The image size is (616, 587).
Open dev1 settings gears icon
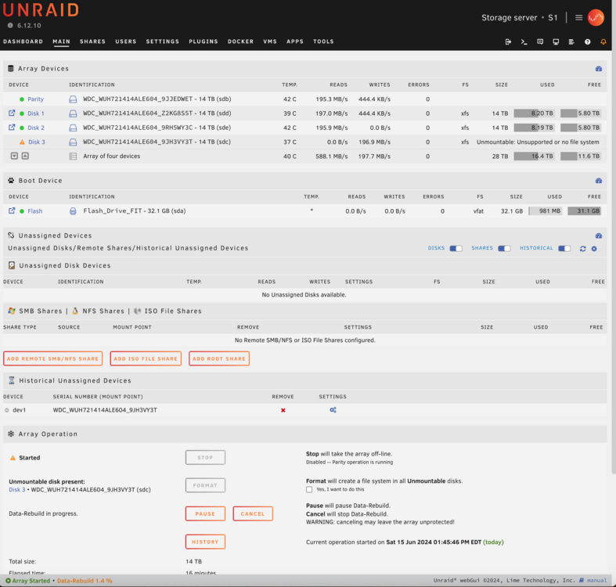click(x=333, y=410)
